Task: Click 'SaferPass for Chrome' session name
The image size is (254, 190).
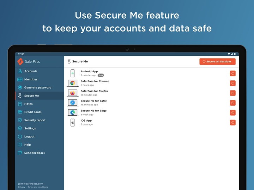Action: 95,81
